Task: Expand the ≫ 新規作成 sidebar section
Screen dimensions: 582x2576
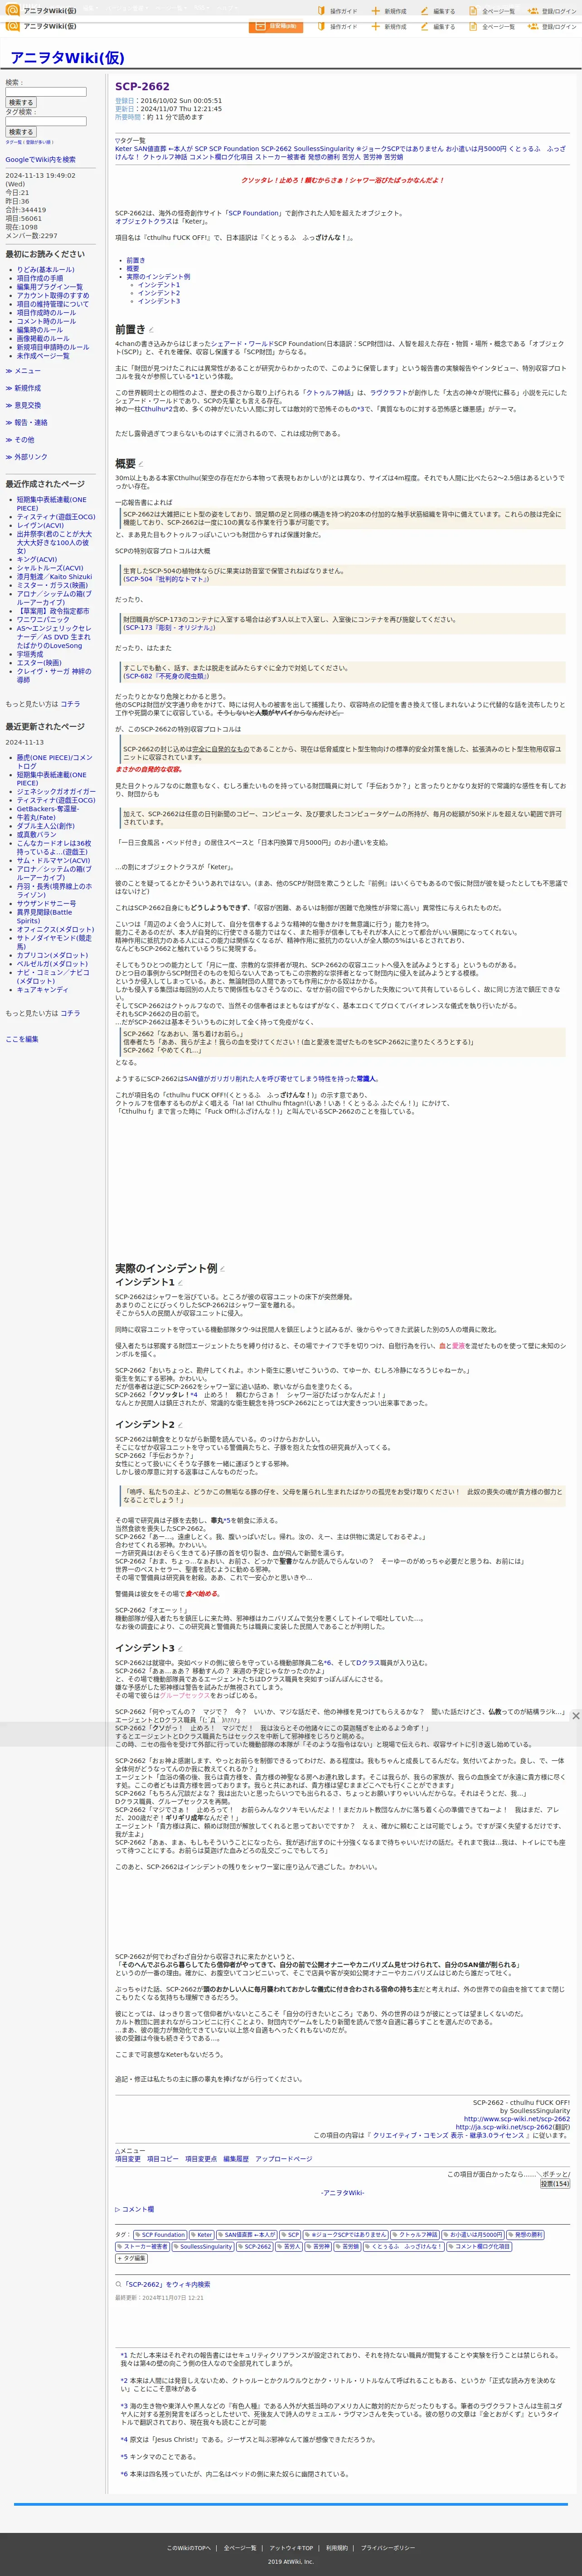Action: point(23,388)
